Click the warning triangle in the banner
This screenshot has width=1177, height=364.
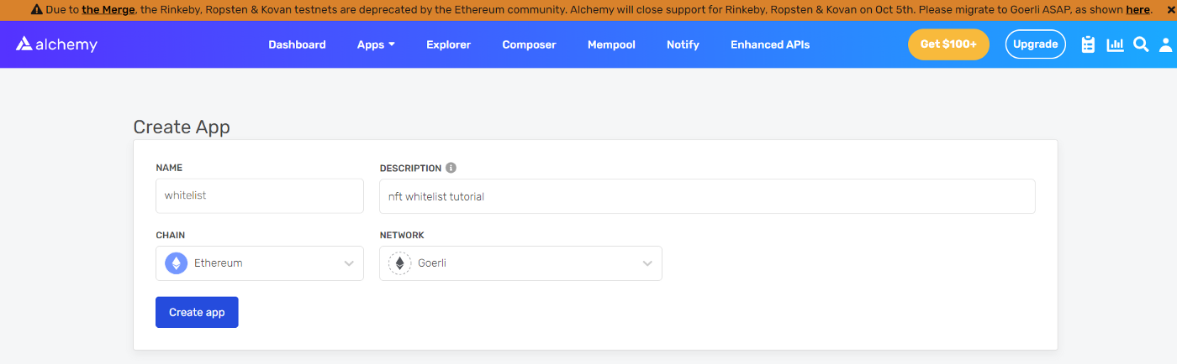[x=37, y=10]
